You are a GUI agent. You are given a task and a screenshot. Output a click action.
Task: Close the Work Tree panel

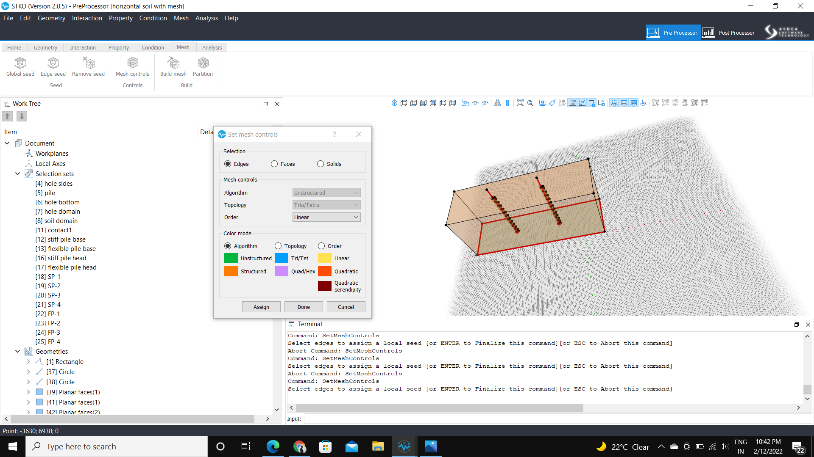(277, 104)
